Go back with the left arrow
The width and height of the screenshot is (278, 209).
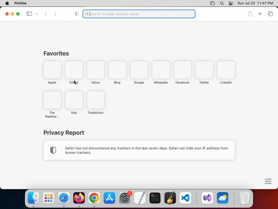tap(46, 14)
